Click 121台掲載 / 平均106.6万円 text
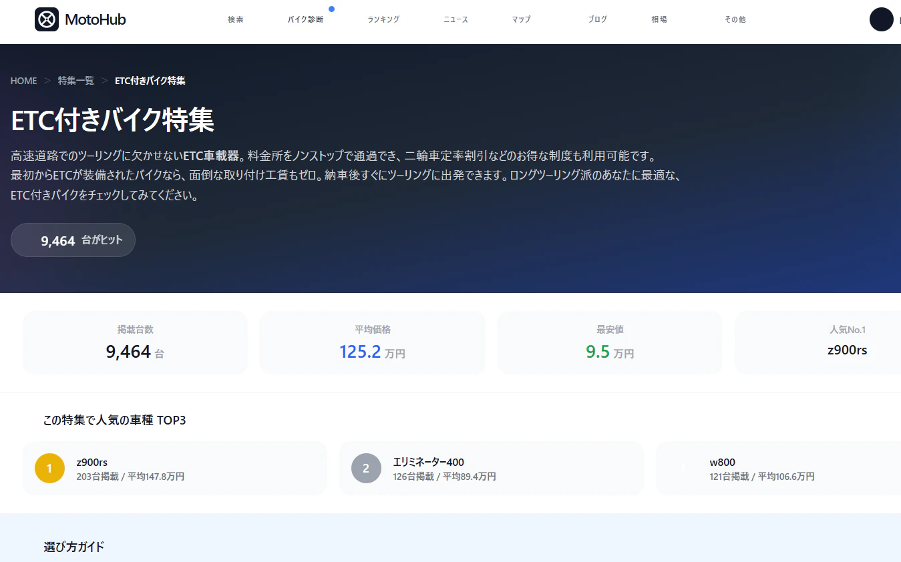 coord(762,477)
